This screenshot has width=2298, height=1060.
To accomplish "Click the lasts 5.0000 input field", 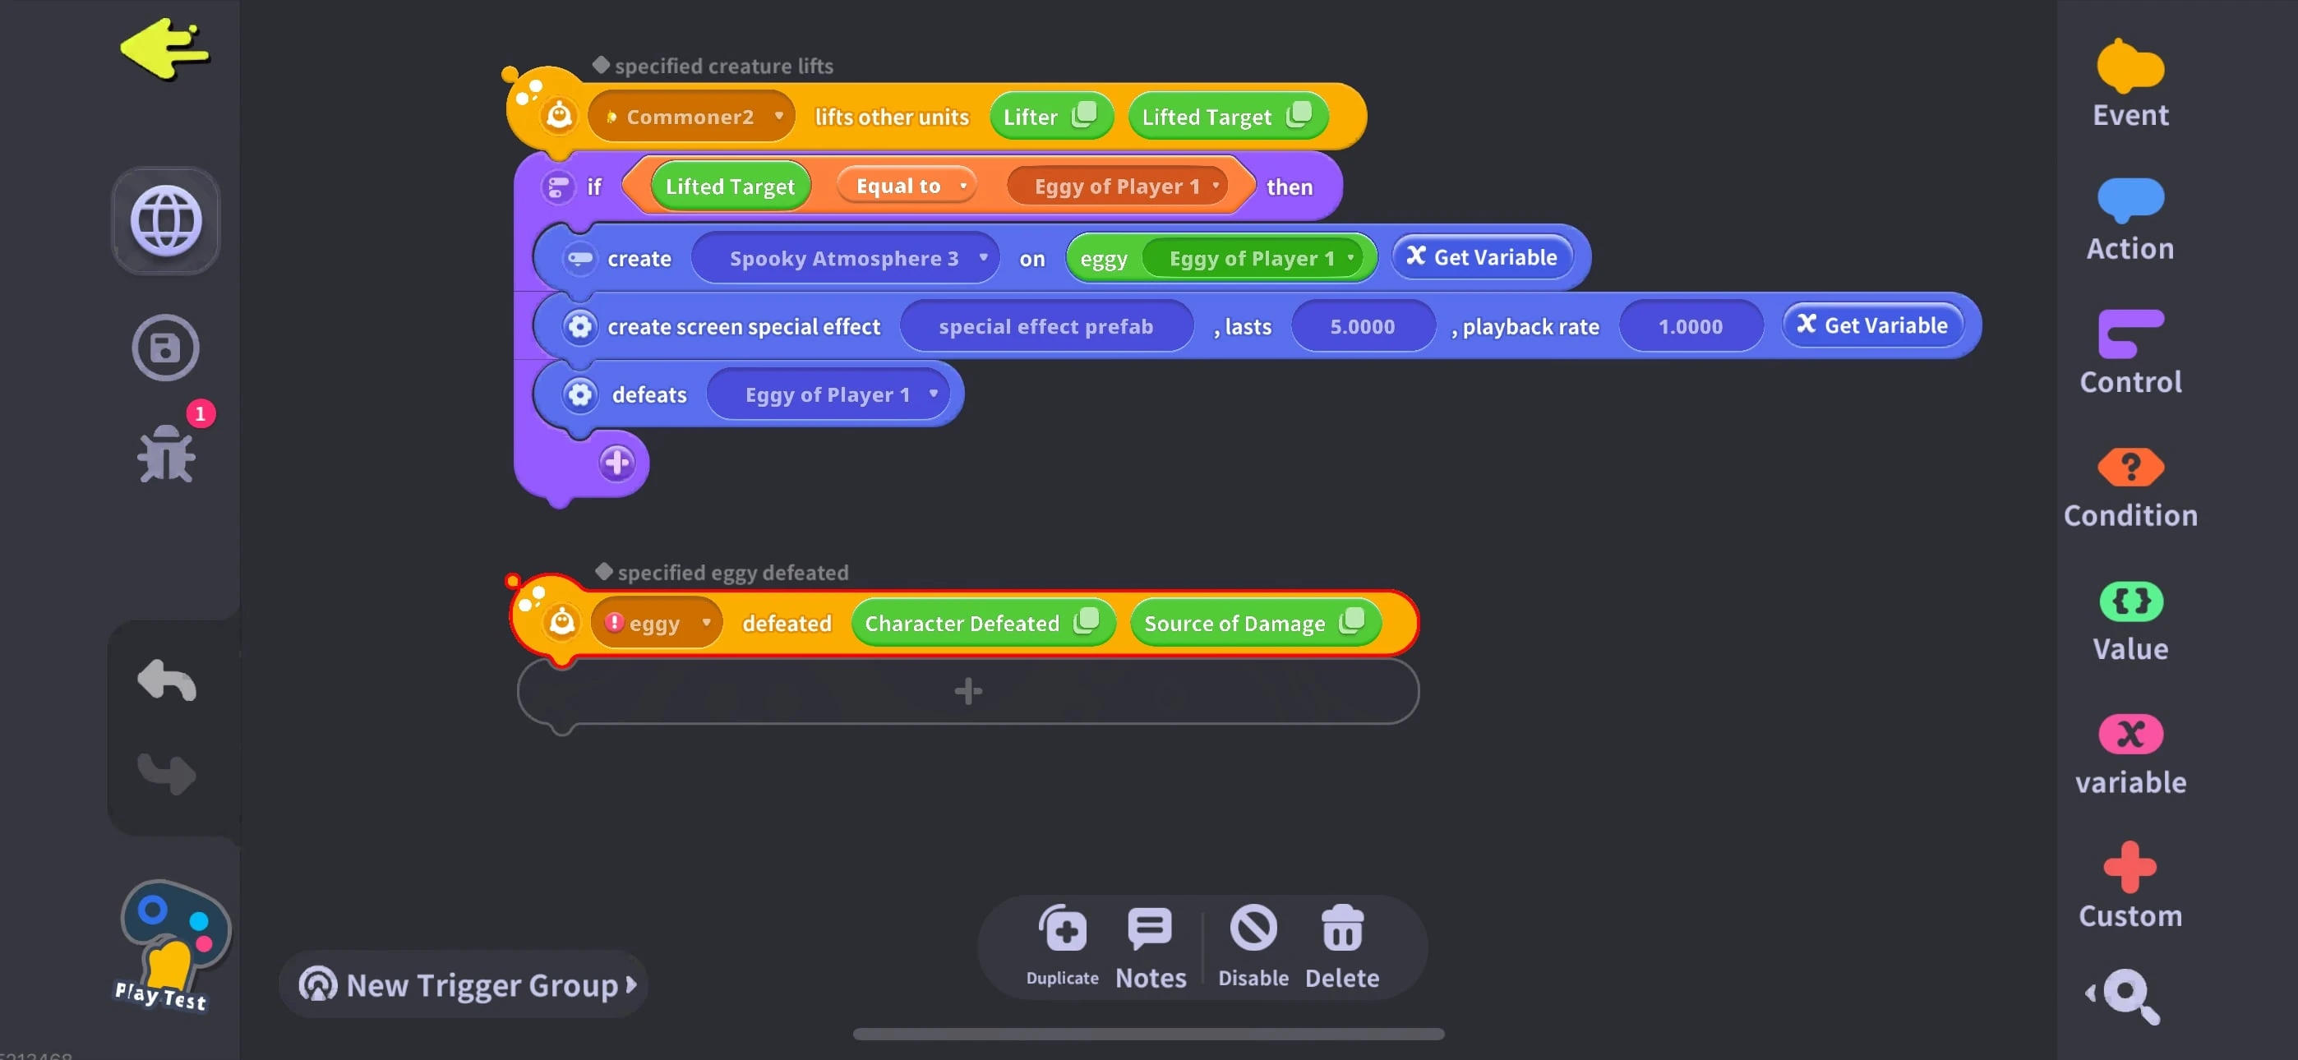I will coord(1361,326).
